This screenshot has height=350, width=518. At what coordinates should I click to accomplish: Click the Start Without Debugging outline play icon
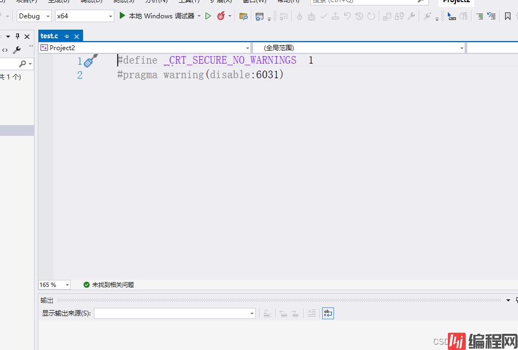click(208, 16)
